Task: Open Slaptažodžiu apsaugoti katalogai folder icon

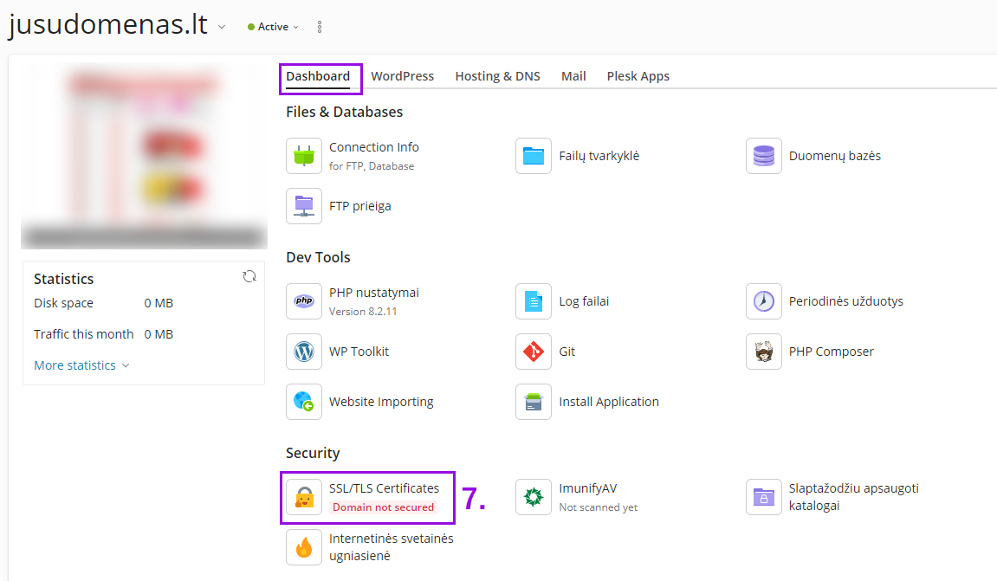Action: click(x=764, y=497)
